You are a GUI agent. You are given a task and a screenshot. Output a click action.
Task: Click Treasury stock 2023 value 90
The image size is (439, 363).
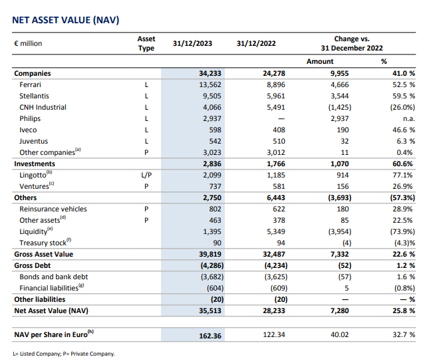click(x=217, y=243)
